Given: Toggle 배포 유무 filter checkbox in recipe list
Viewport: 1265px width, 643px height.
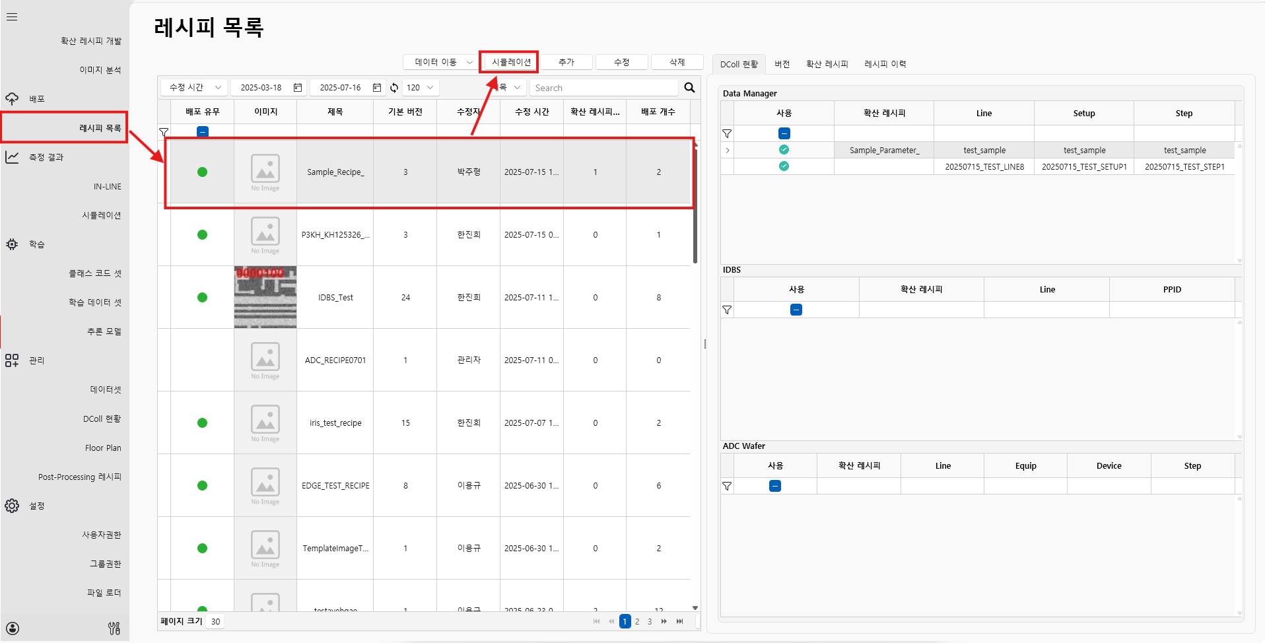Looking at the screenshot, I should tap(203, 132).
